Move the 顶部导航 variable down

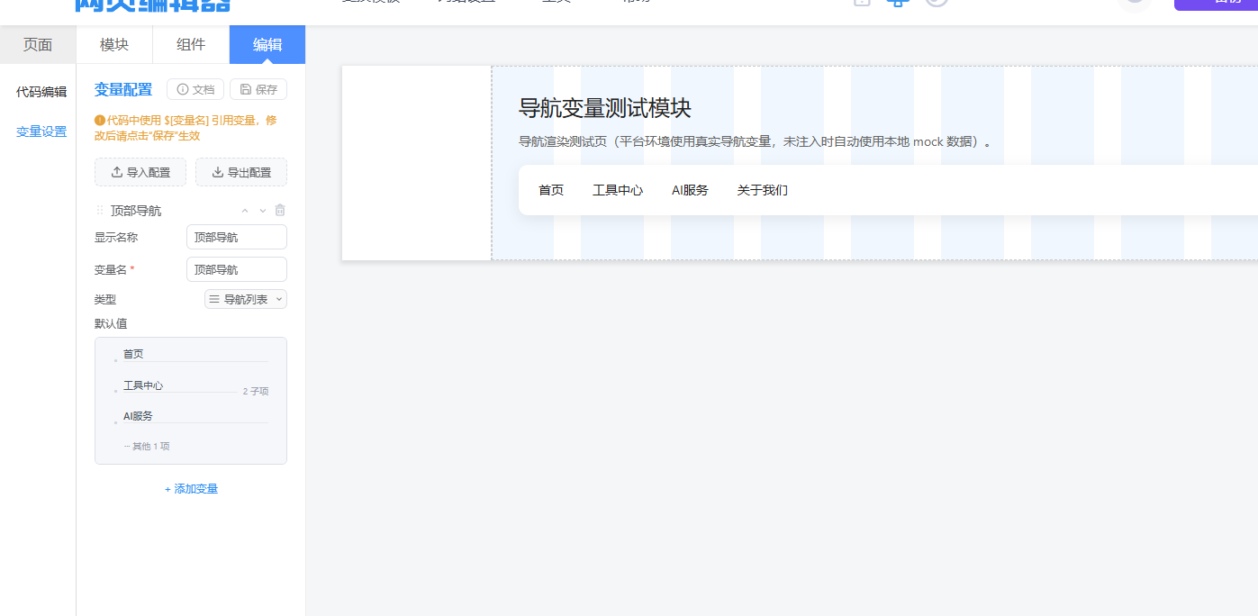(x=263, y=211)
